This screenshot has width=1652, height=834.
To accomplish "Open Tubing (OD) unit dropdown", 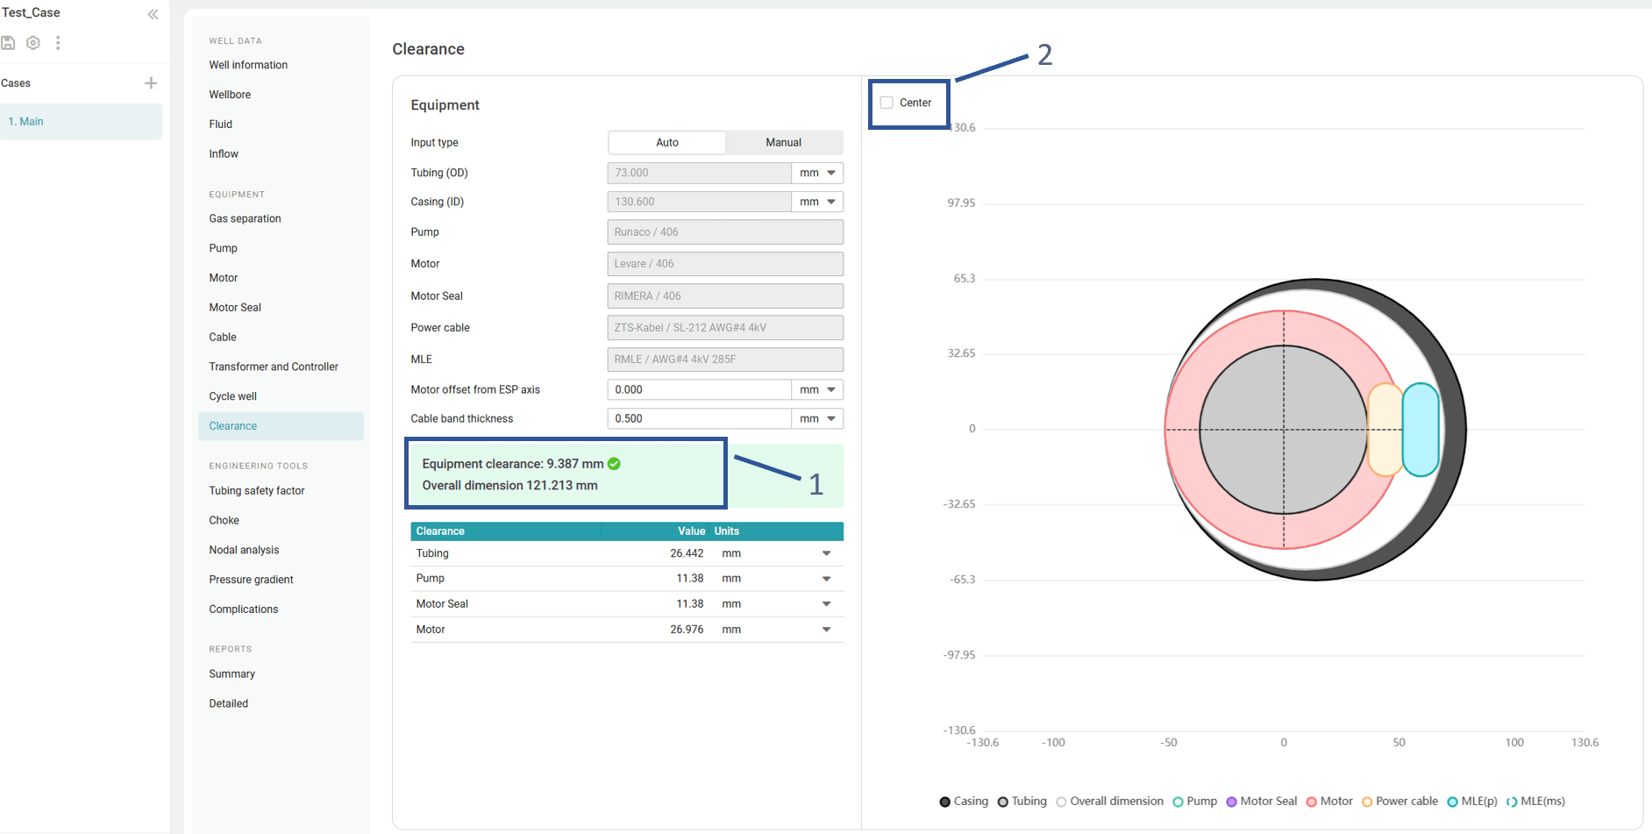I will click(817, 173).
